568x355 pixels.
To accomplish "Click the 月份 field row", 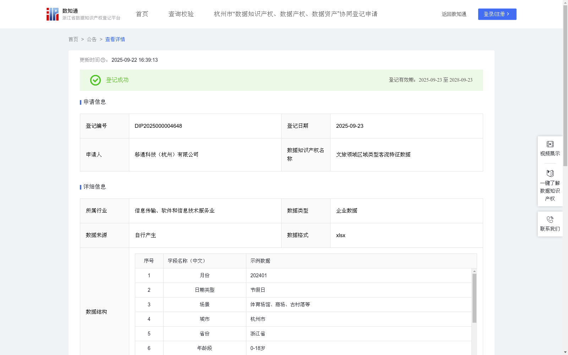I will [x=303, y=275].
